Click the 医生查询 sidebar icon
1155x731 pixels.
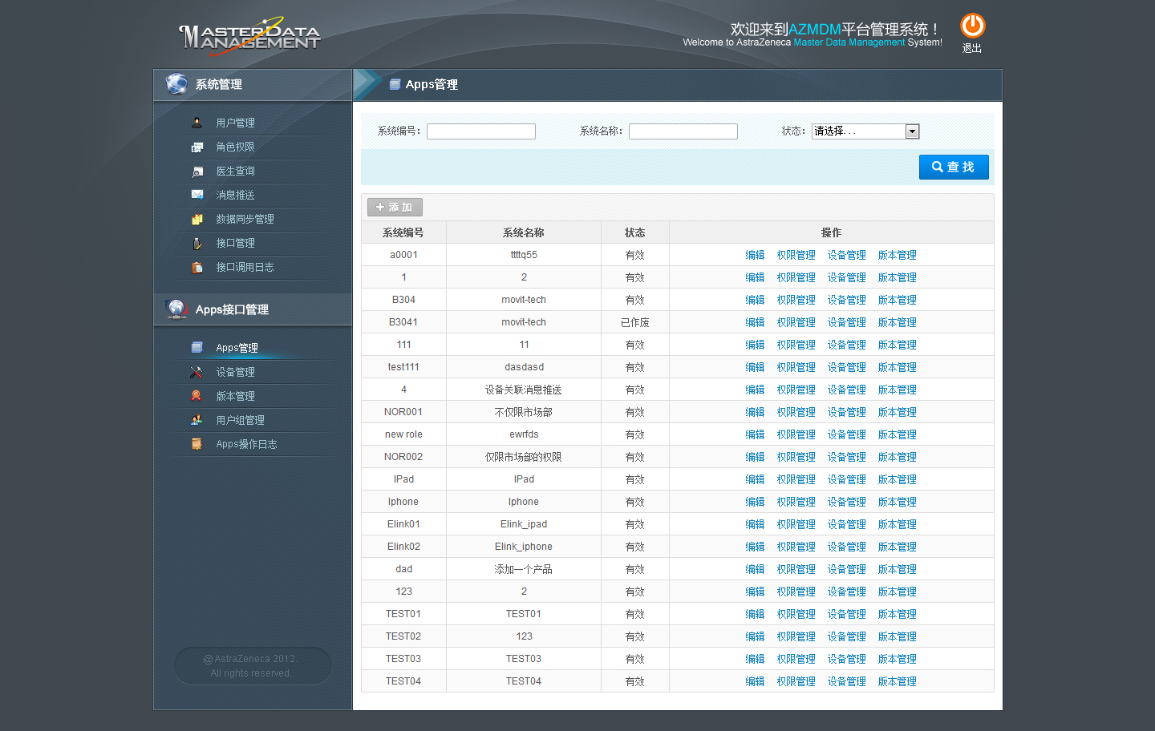coord(197,171)
